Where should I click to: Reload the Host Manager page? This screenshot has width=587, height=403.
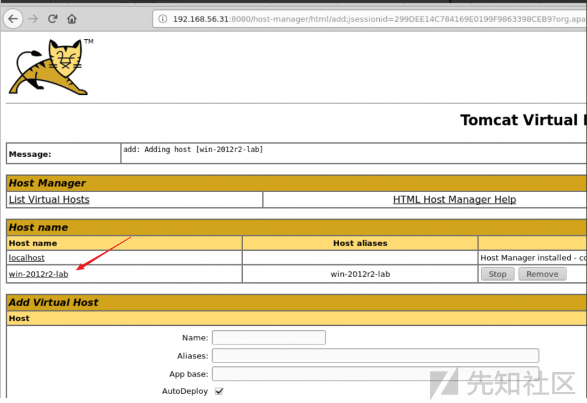[x=52, y=18]
